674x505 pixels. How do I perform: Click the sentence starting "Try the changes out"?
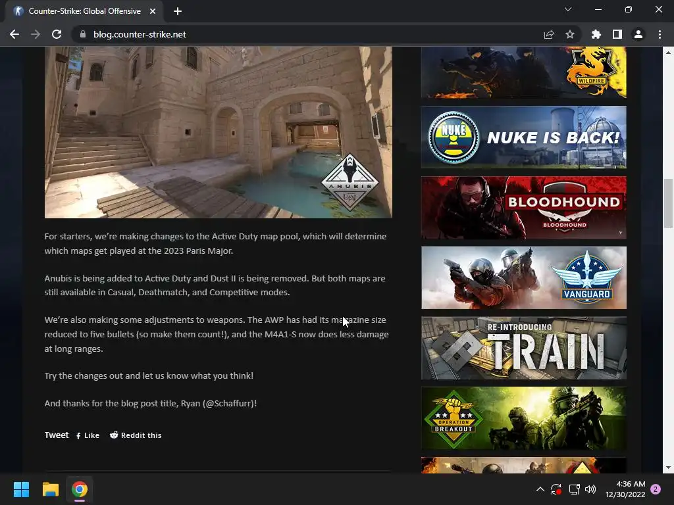point(149,375)
